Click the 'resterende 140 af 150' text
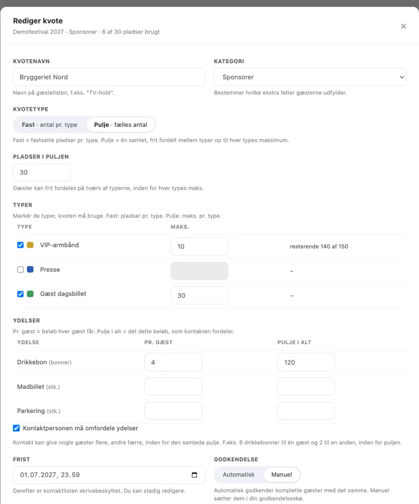Viewport: 419px width, 504px height. pos(319,247)
